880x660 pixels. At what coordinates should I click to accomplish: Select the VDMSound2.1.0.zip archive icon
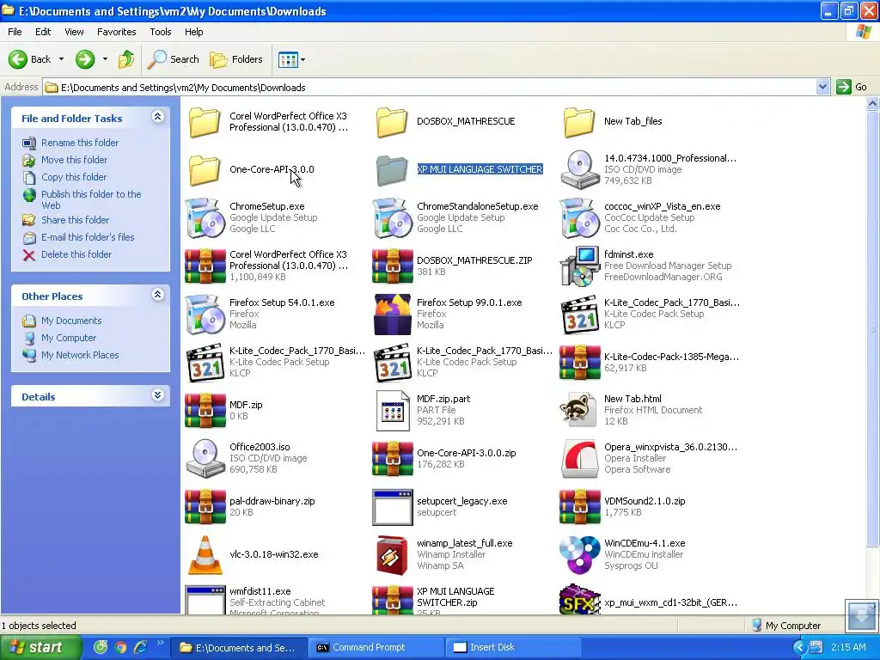click(579, 507)
